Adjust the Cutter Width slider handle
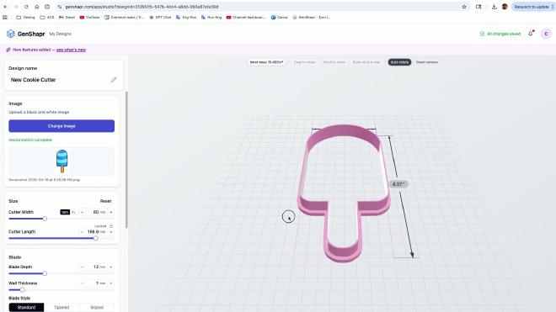The width and height of the screenshot is (556, 312). [45, 219]
